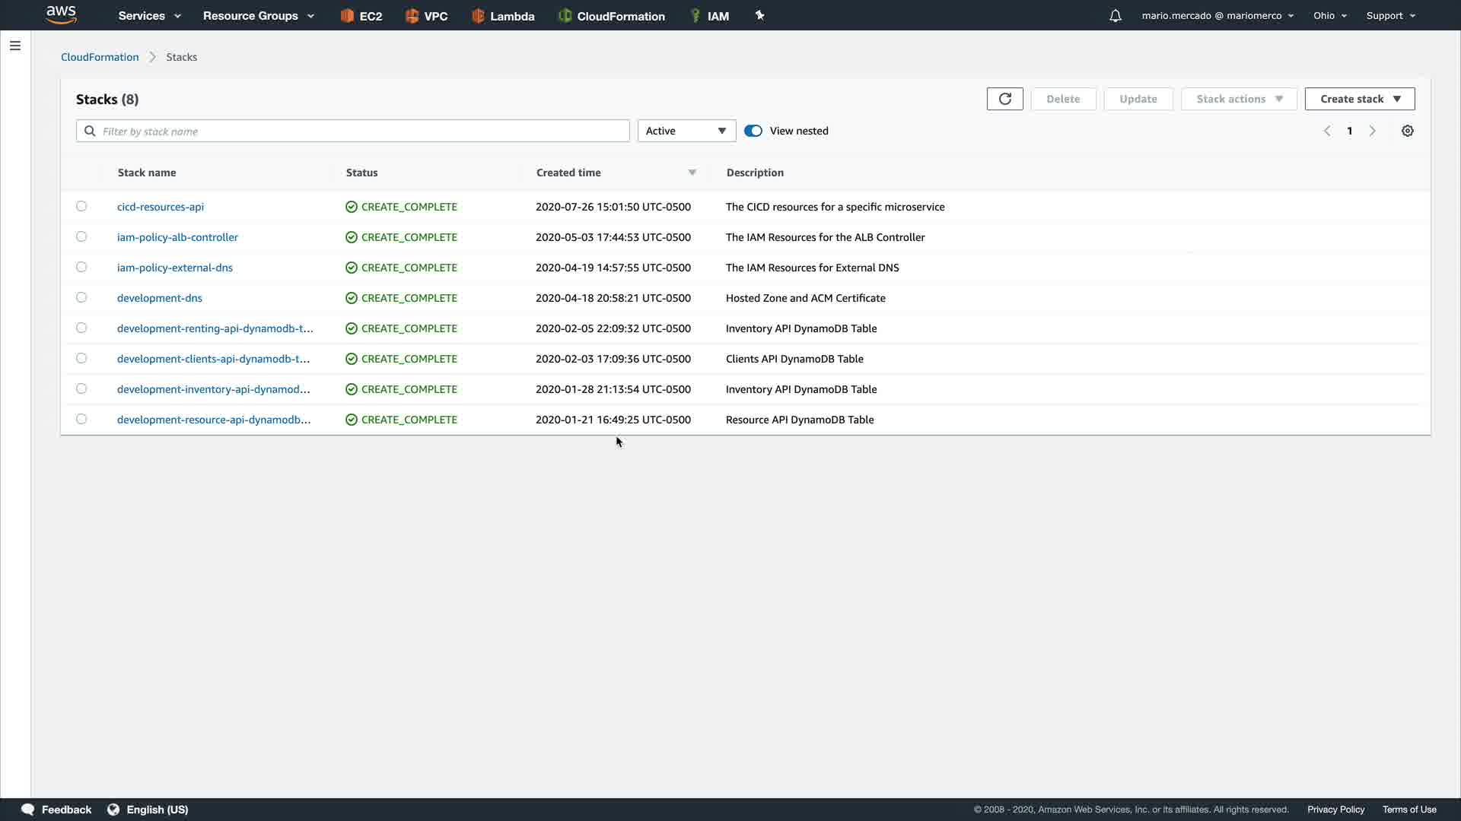The image size is (1461, 821).
Task: Click the CloudFormation breadcrumb link
Action: pos(100,57)
